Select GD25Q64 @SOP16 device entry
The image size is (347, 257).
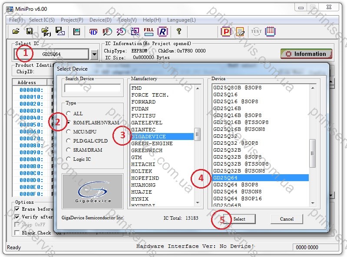pos(261,198)
